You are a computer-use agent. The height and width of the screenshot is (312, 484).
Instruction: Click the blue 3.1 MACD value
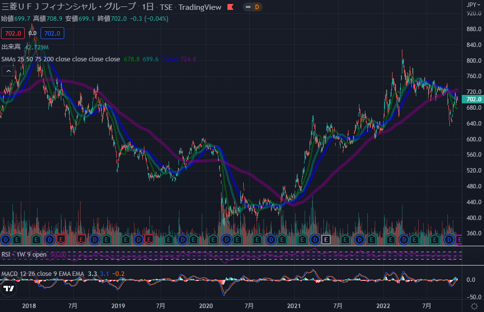click(104, 274)
